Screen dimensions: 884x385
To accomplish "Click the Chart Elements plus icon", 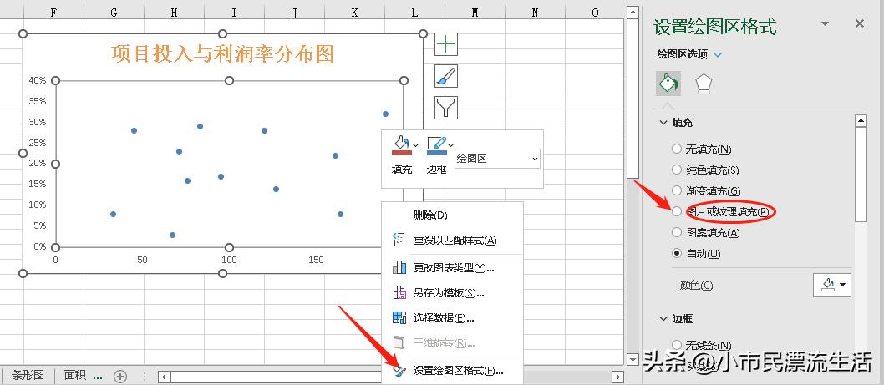I will click(x=446, y=44).
